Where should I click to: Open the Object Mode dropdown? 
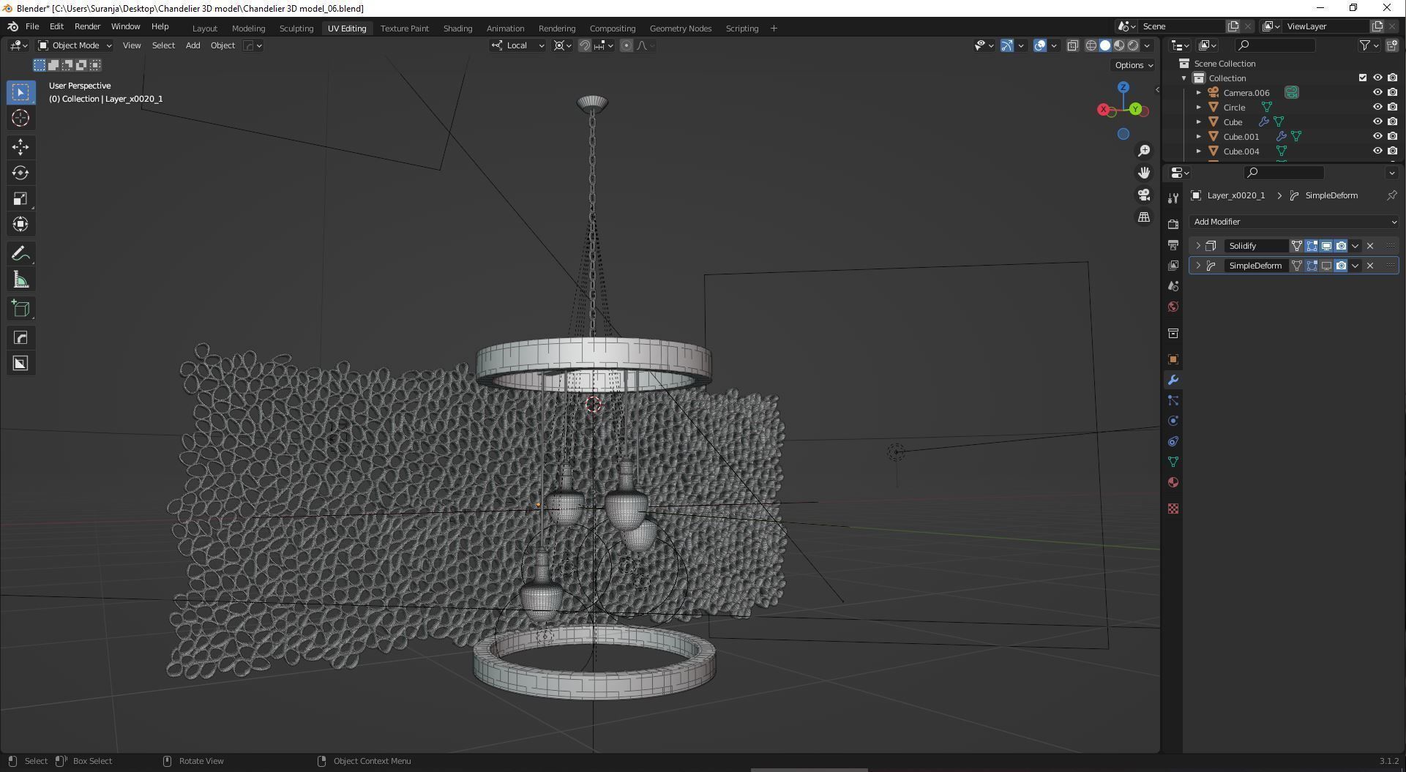pyautogui.click(x=75, y=45)
